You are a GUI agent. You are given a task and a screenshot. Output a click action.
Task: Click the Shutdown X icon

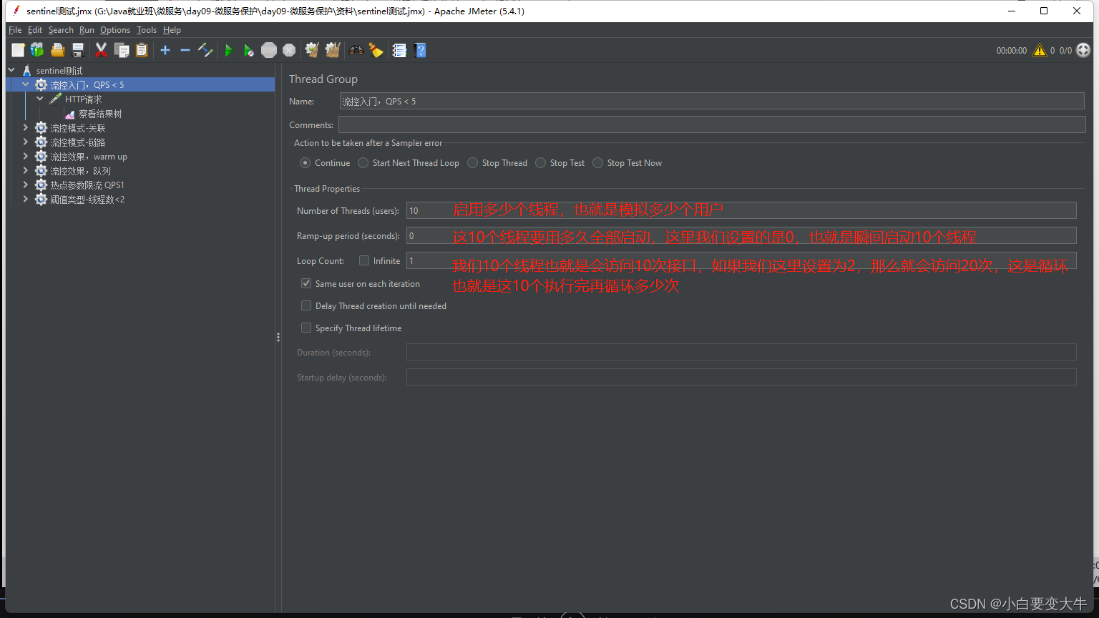click(x=289, y=50)
